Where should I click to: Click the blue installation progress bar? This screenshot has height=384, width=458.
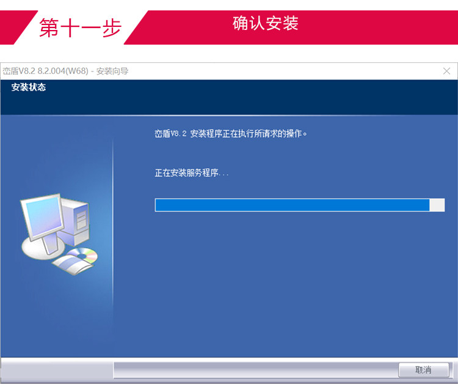point(300,205)
